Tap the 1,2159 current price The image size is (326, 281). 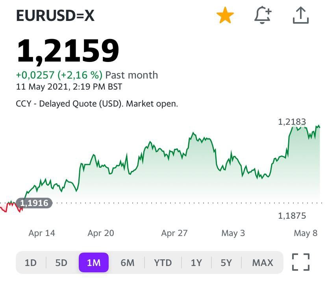pyautogui.click(x=68, y=51)
